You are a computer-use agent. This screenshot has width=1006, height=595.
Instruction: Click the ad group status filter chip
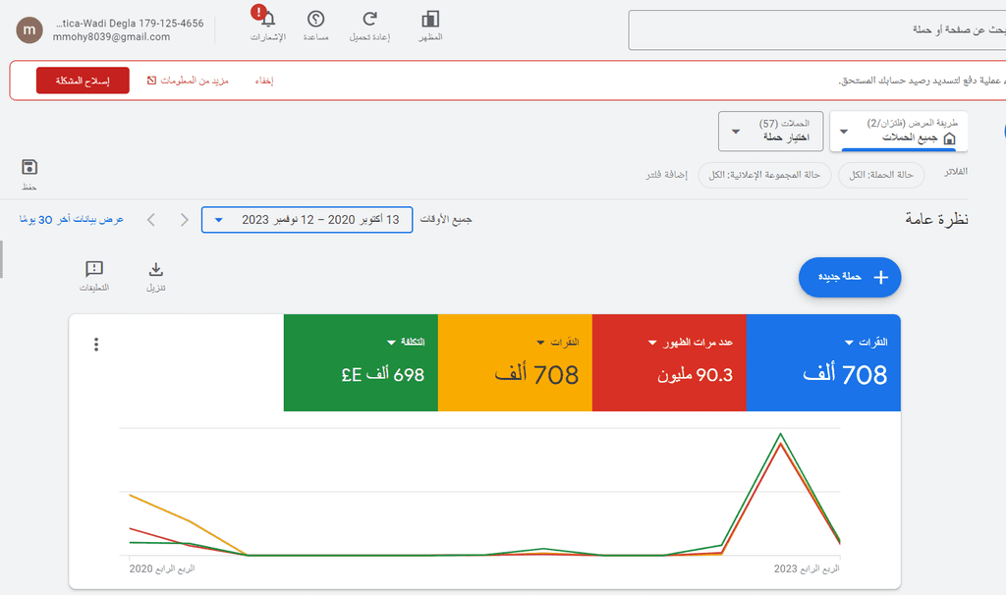[x=764, y=175]
